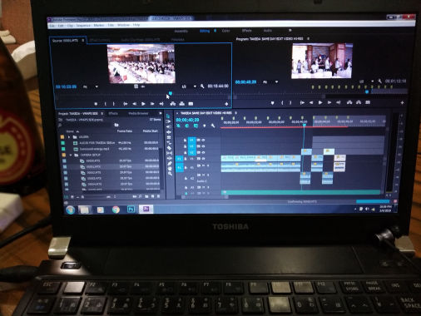Toggle the lock on track V1
The image size is (421, 316).
(185, 159)
